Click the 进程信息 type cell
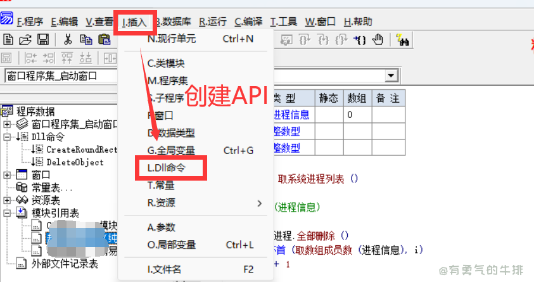 (x=292, y=115)
